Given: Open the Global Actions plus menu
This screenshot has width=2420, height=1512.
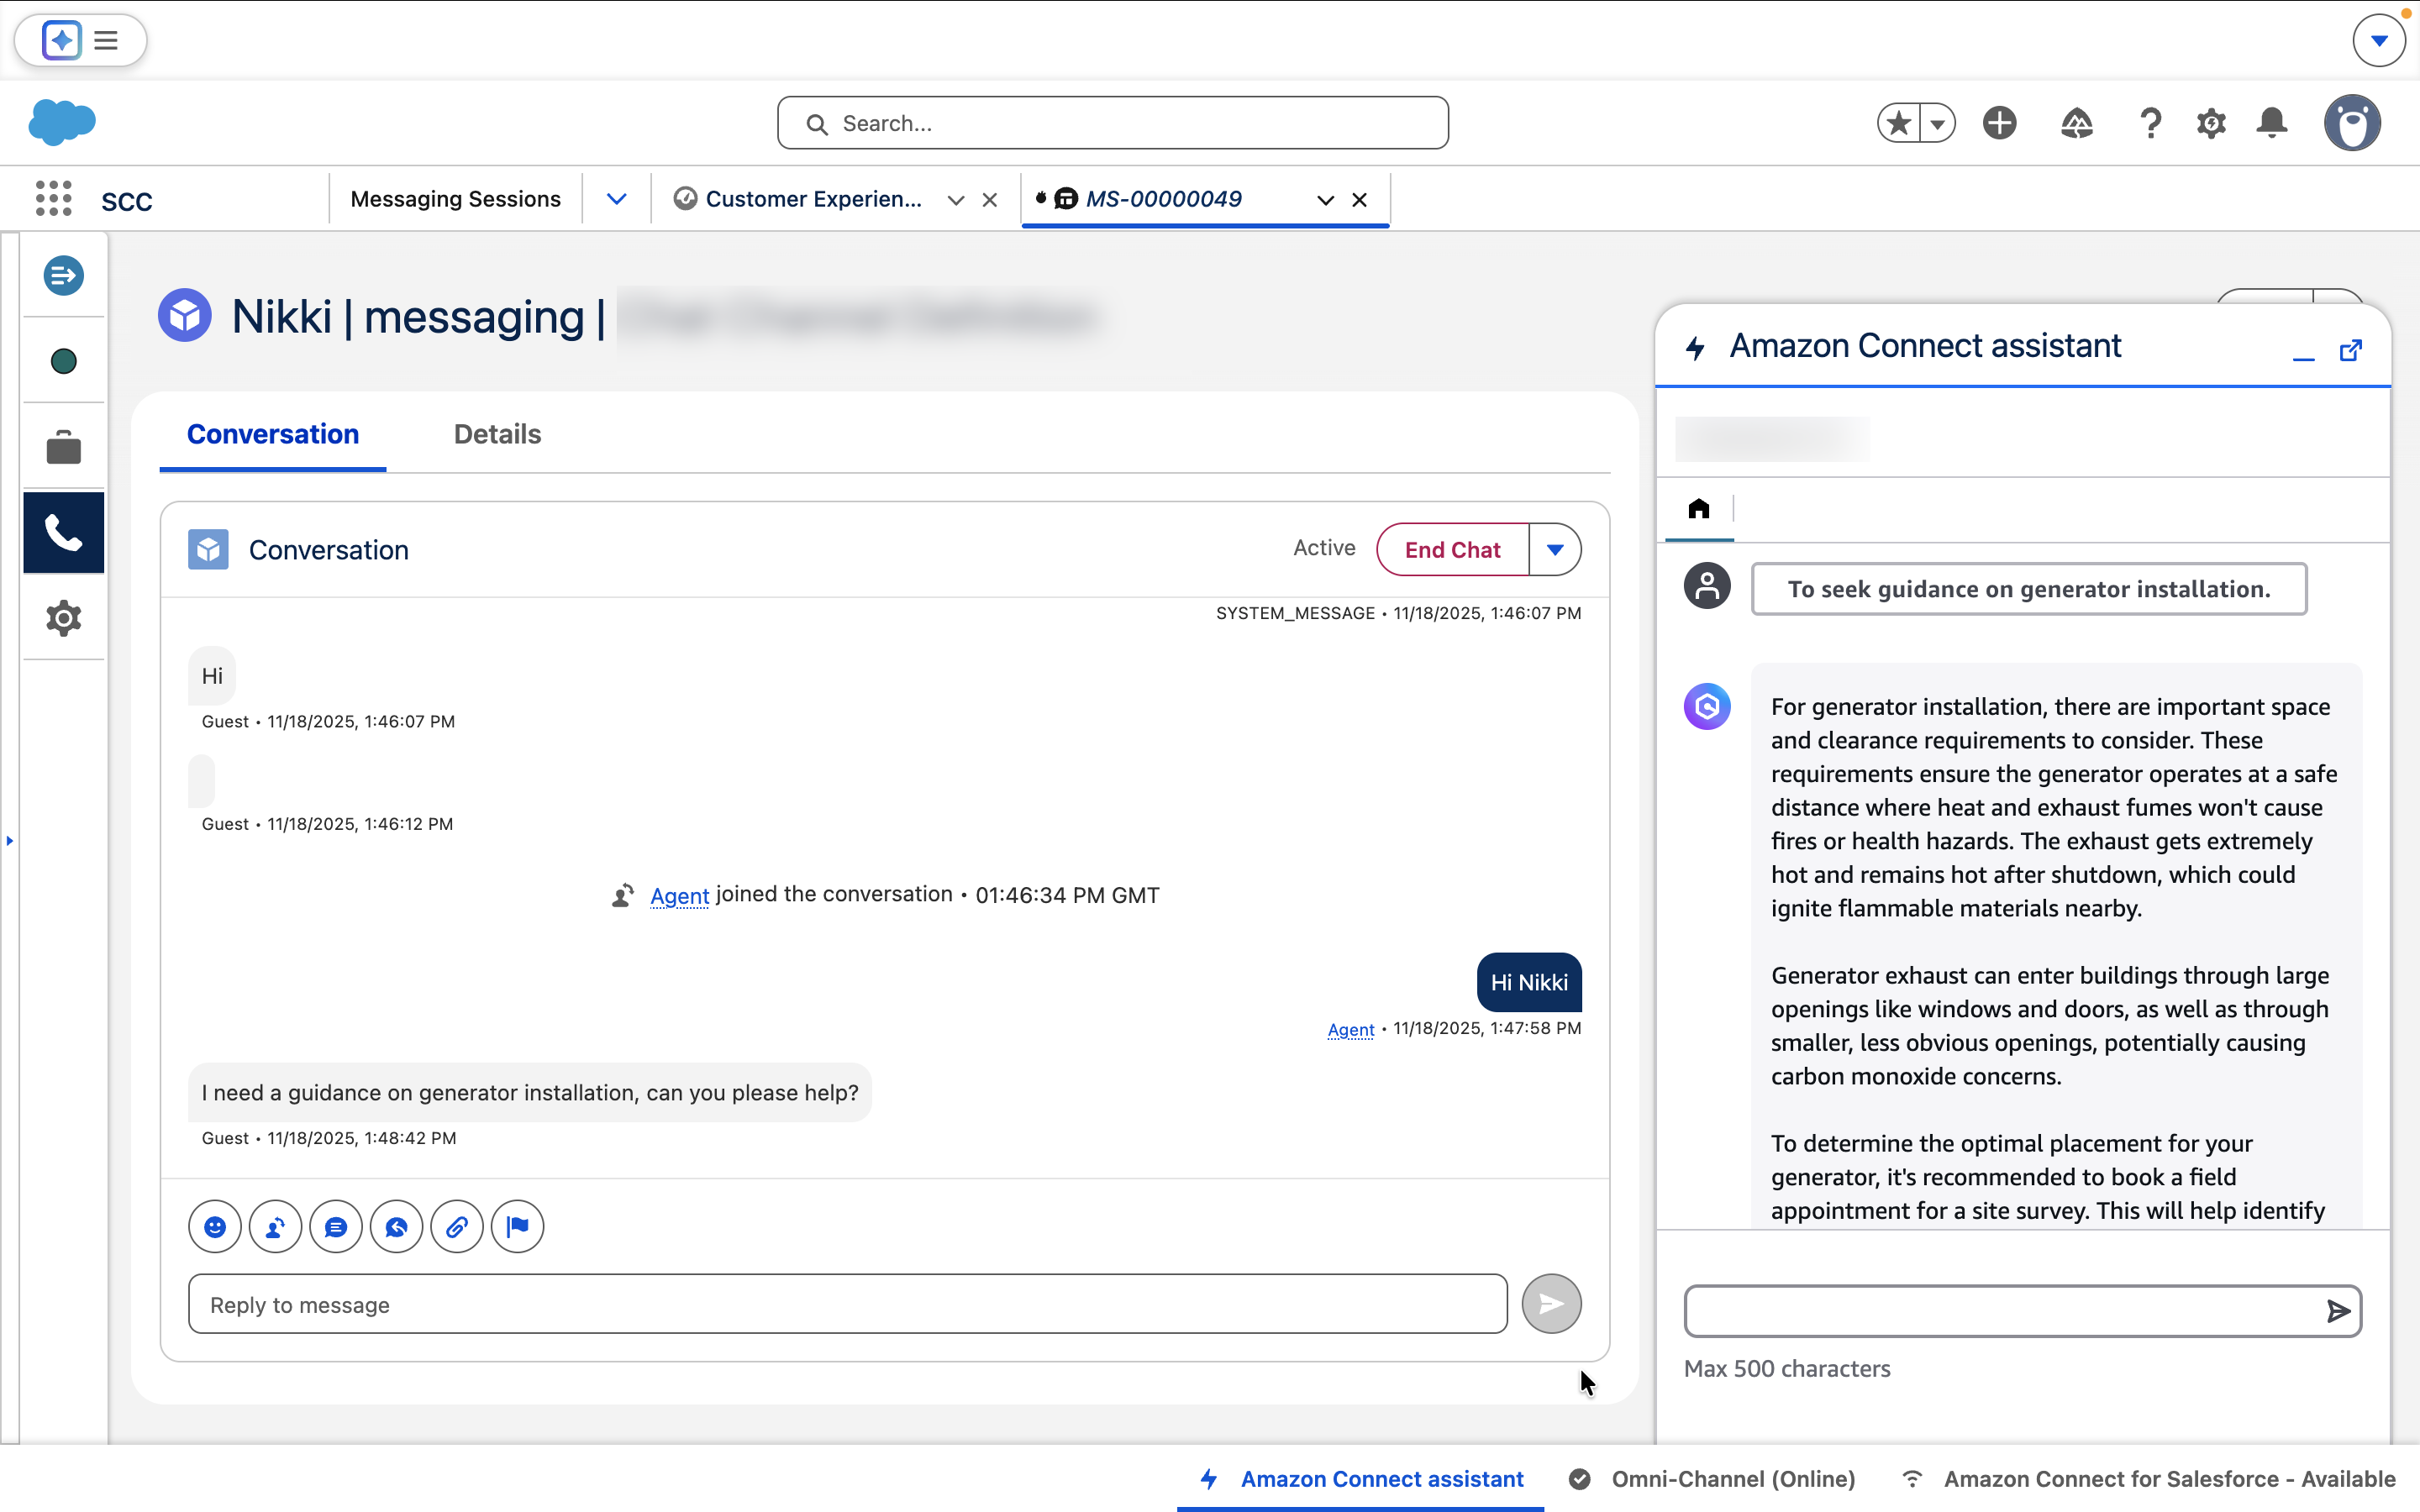Looking at the screenshot, I should coord(2000,123).
